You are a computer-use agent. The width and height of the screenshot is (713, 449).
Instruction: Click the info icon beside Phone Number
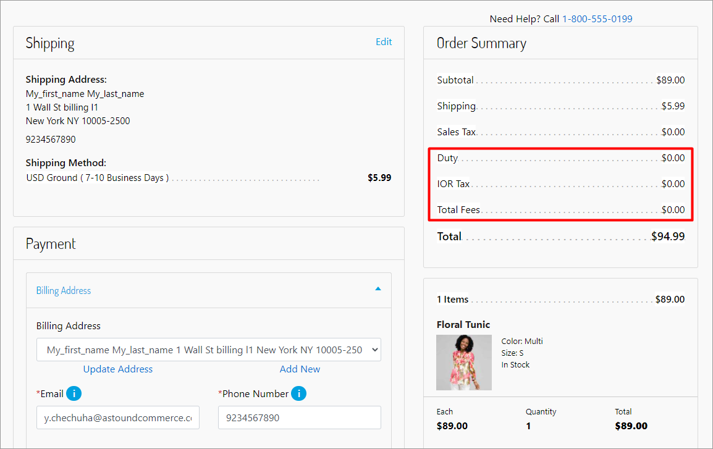coord(298,393)
